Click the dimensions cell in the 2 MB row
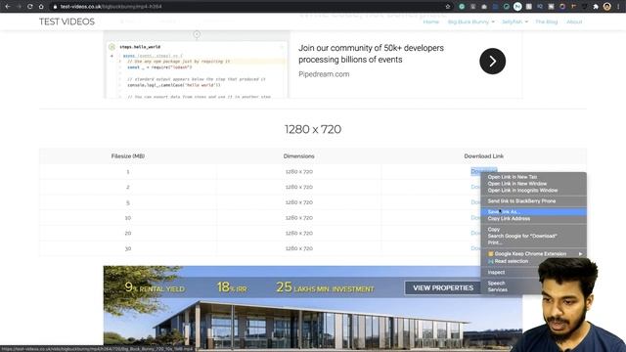626x352 pixels. [298, 187]
